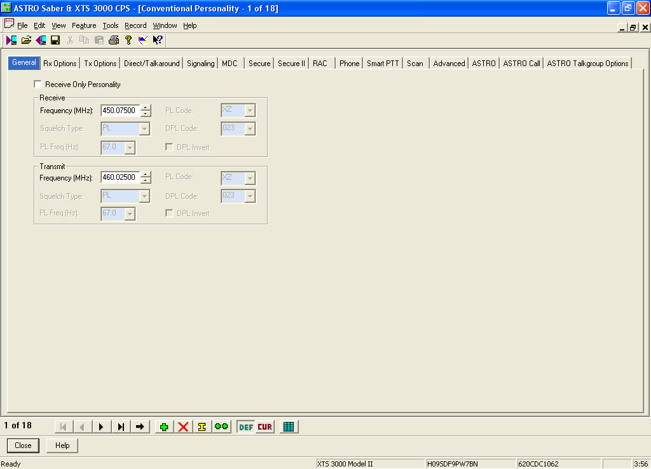Activate context help arrow-question icon
Viewport: 651px width, 469px height.
point(158,40)
